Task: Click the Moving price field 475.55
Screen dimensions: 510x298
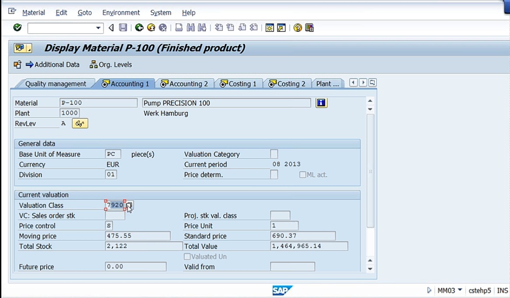Action: pyautogui.click(x=138, y=236)
